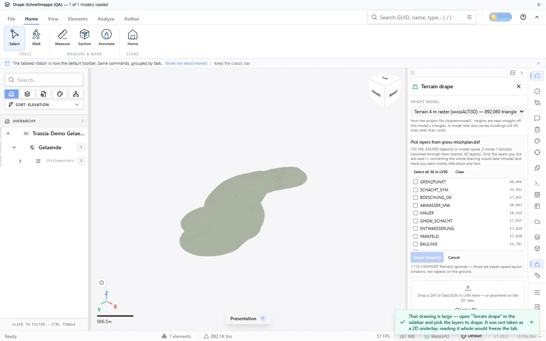Show hierarchy network view in left panel
The width and height of the screenshot is (546, 341).
(76, 94)
